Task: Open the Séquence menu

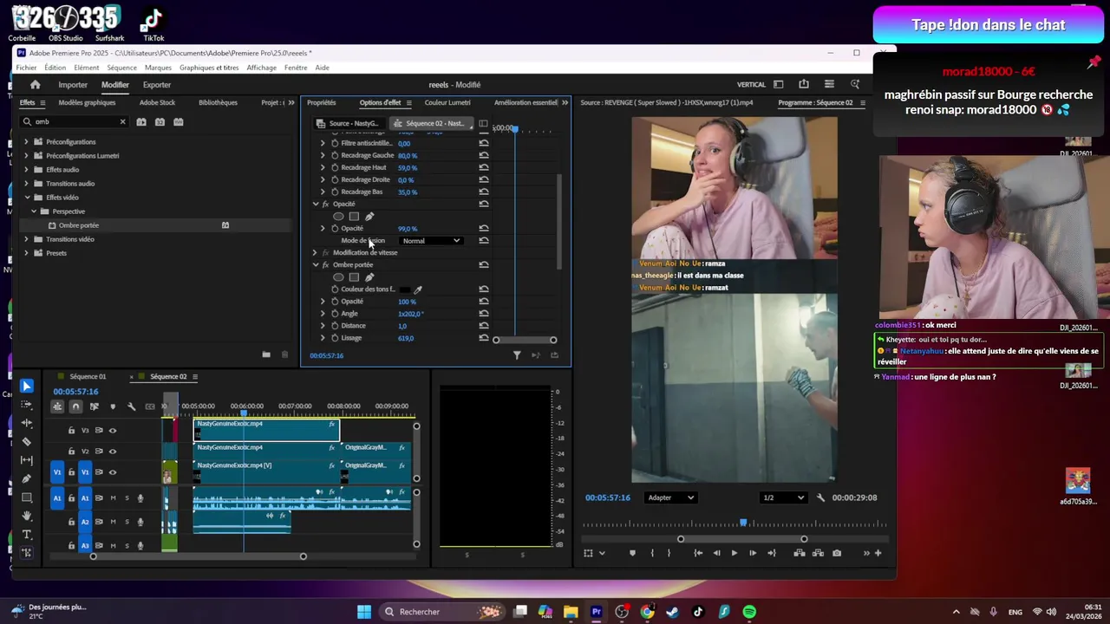Action: (x=122, y=68)
